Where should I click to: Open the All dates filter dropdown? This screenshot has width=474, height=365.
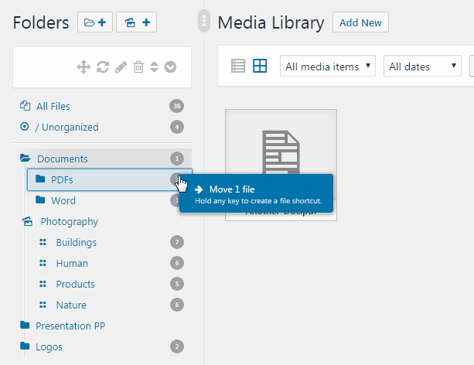422,67
